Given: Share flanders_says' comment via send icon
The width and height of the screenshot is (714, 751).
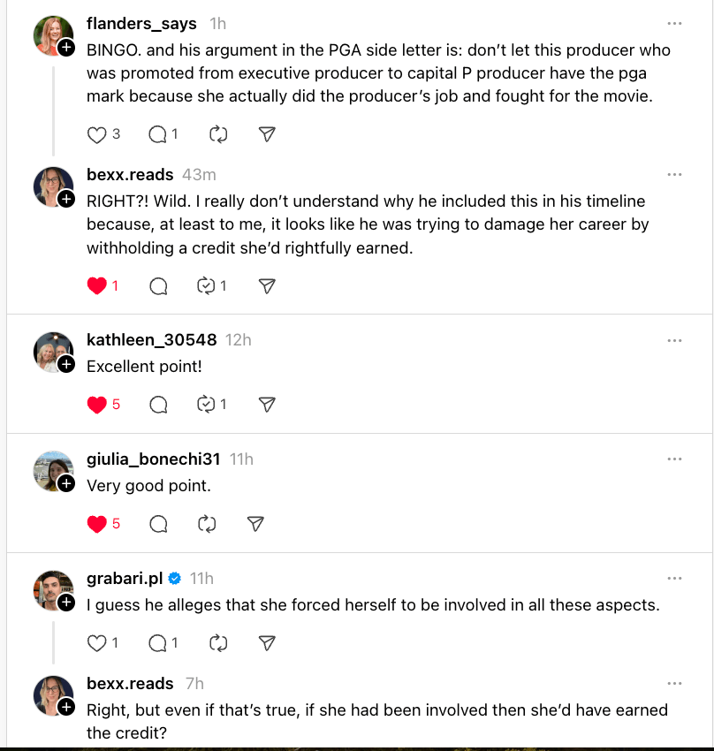Looking at the screenshot, I should pos(267,134).
